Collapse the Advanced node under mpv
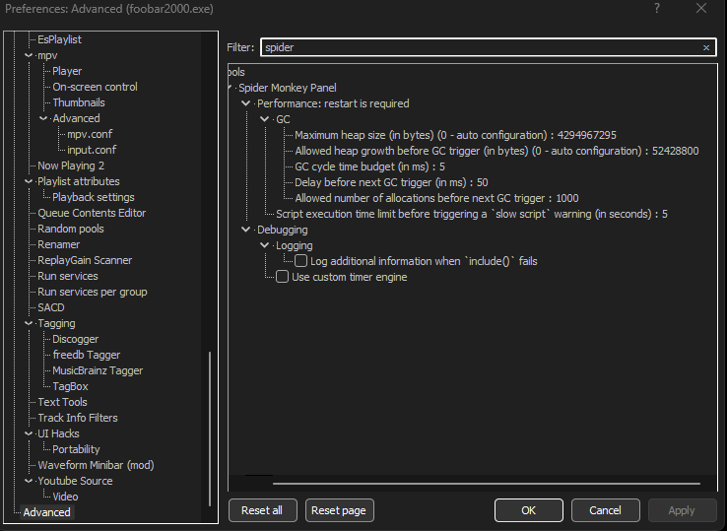The height and width of the screenshot is (531, 727). pos(43,119)
